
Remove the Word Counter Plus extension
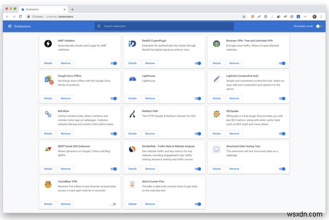tap(150, 204)
